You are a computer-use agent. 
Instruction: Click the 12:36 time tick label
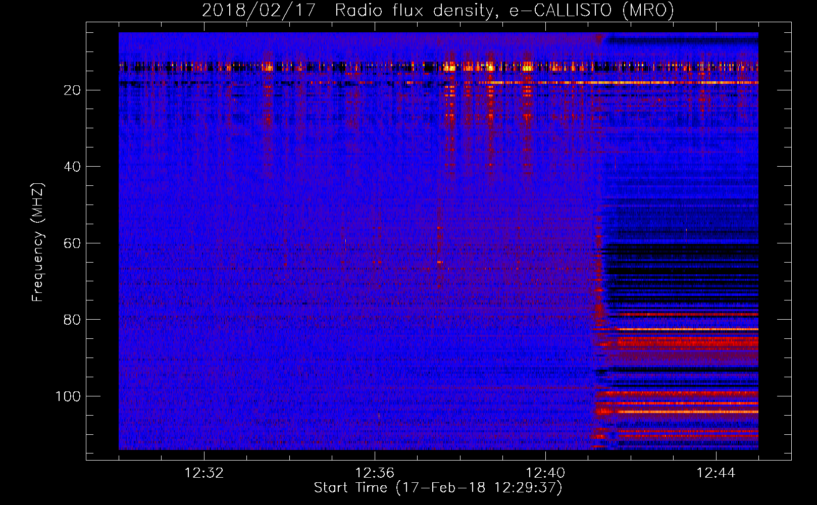point(375,473)
